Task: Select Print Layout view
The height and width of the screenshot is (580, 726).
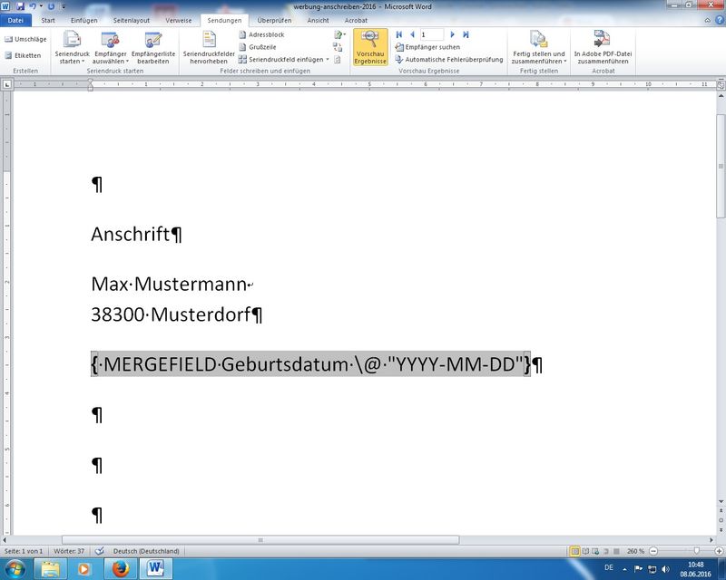Action: [574, 551]
